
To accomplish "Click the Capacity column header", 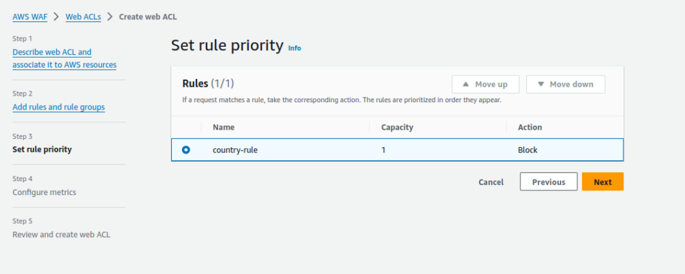I will pyautogui.click(x=397, y=127).
